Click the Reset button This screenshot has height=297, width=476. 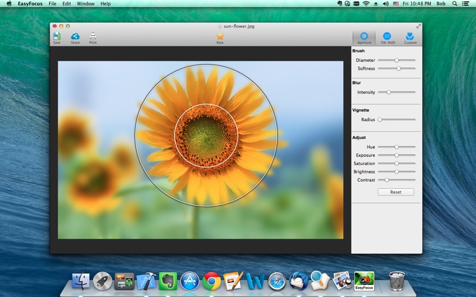point(396,192)
